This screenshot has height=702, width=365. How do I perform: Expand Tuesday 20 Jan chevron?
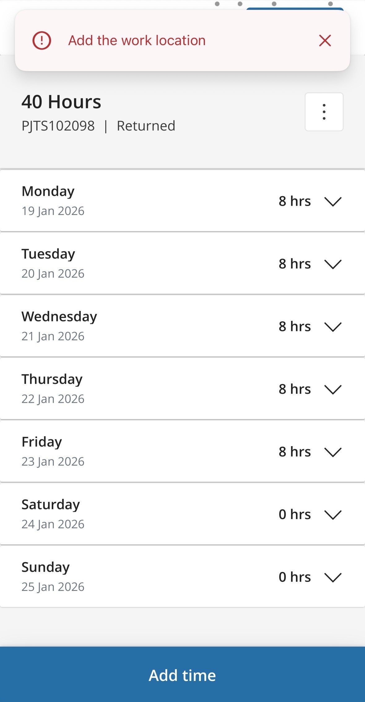pyautogui.click(x=332, y=264)
